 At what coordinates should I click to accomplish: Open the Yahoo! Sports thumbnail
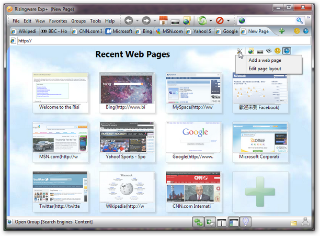(127, 142)
